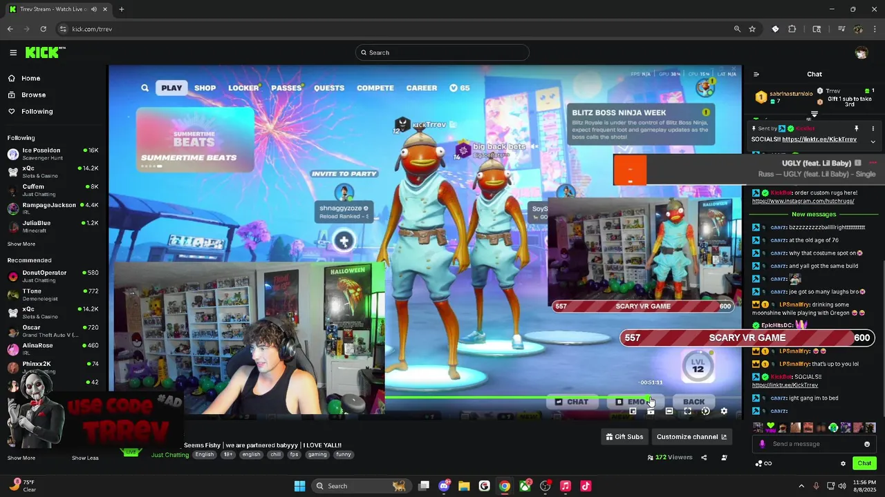The width and height of the screenshot is (885, 497).
Task: Open the browser media controls icon
Action: tap(841, 29)
